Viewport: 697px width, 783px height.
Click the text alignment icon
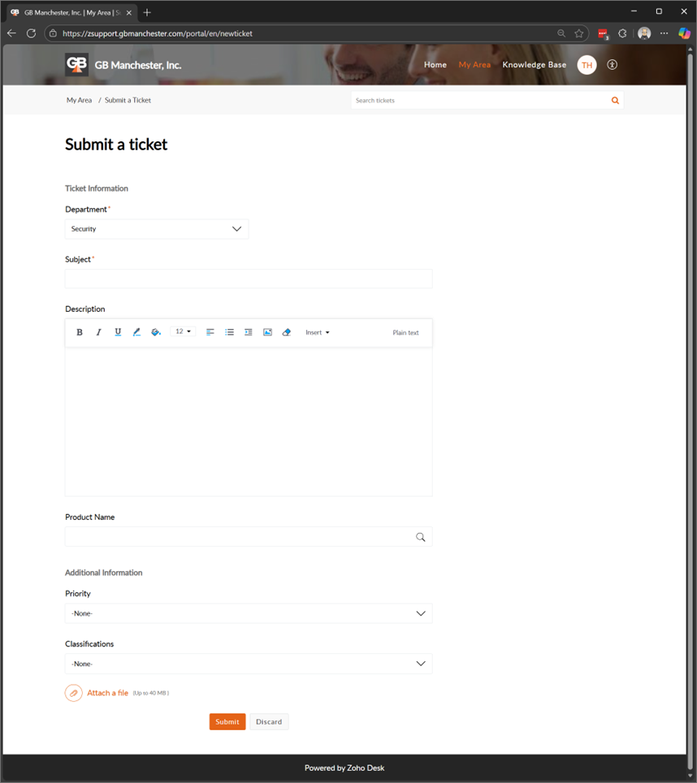[210, 332]
